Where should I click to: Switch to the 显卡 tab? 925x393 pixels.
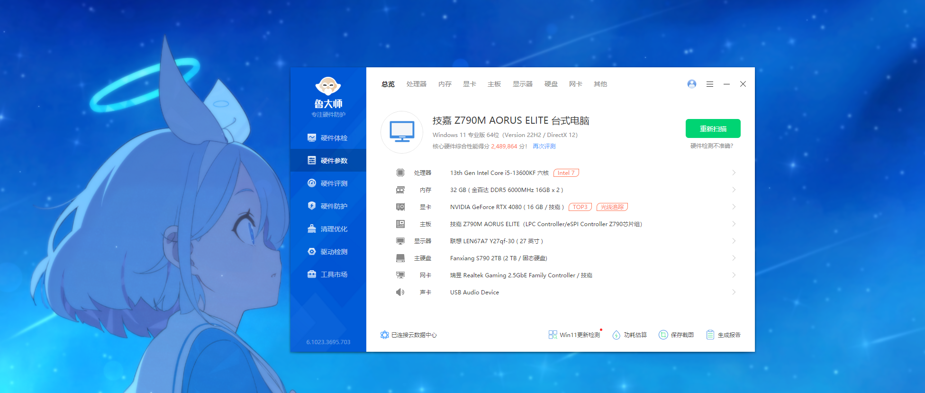click(x=470, y=84)
